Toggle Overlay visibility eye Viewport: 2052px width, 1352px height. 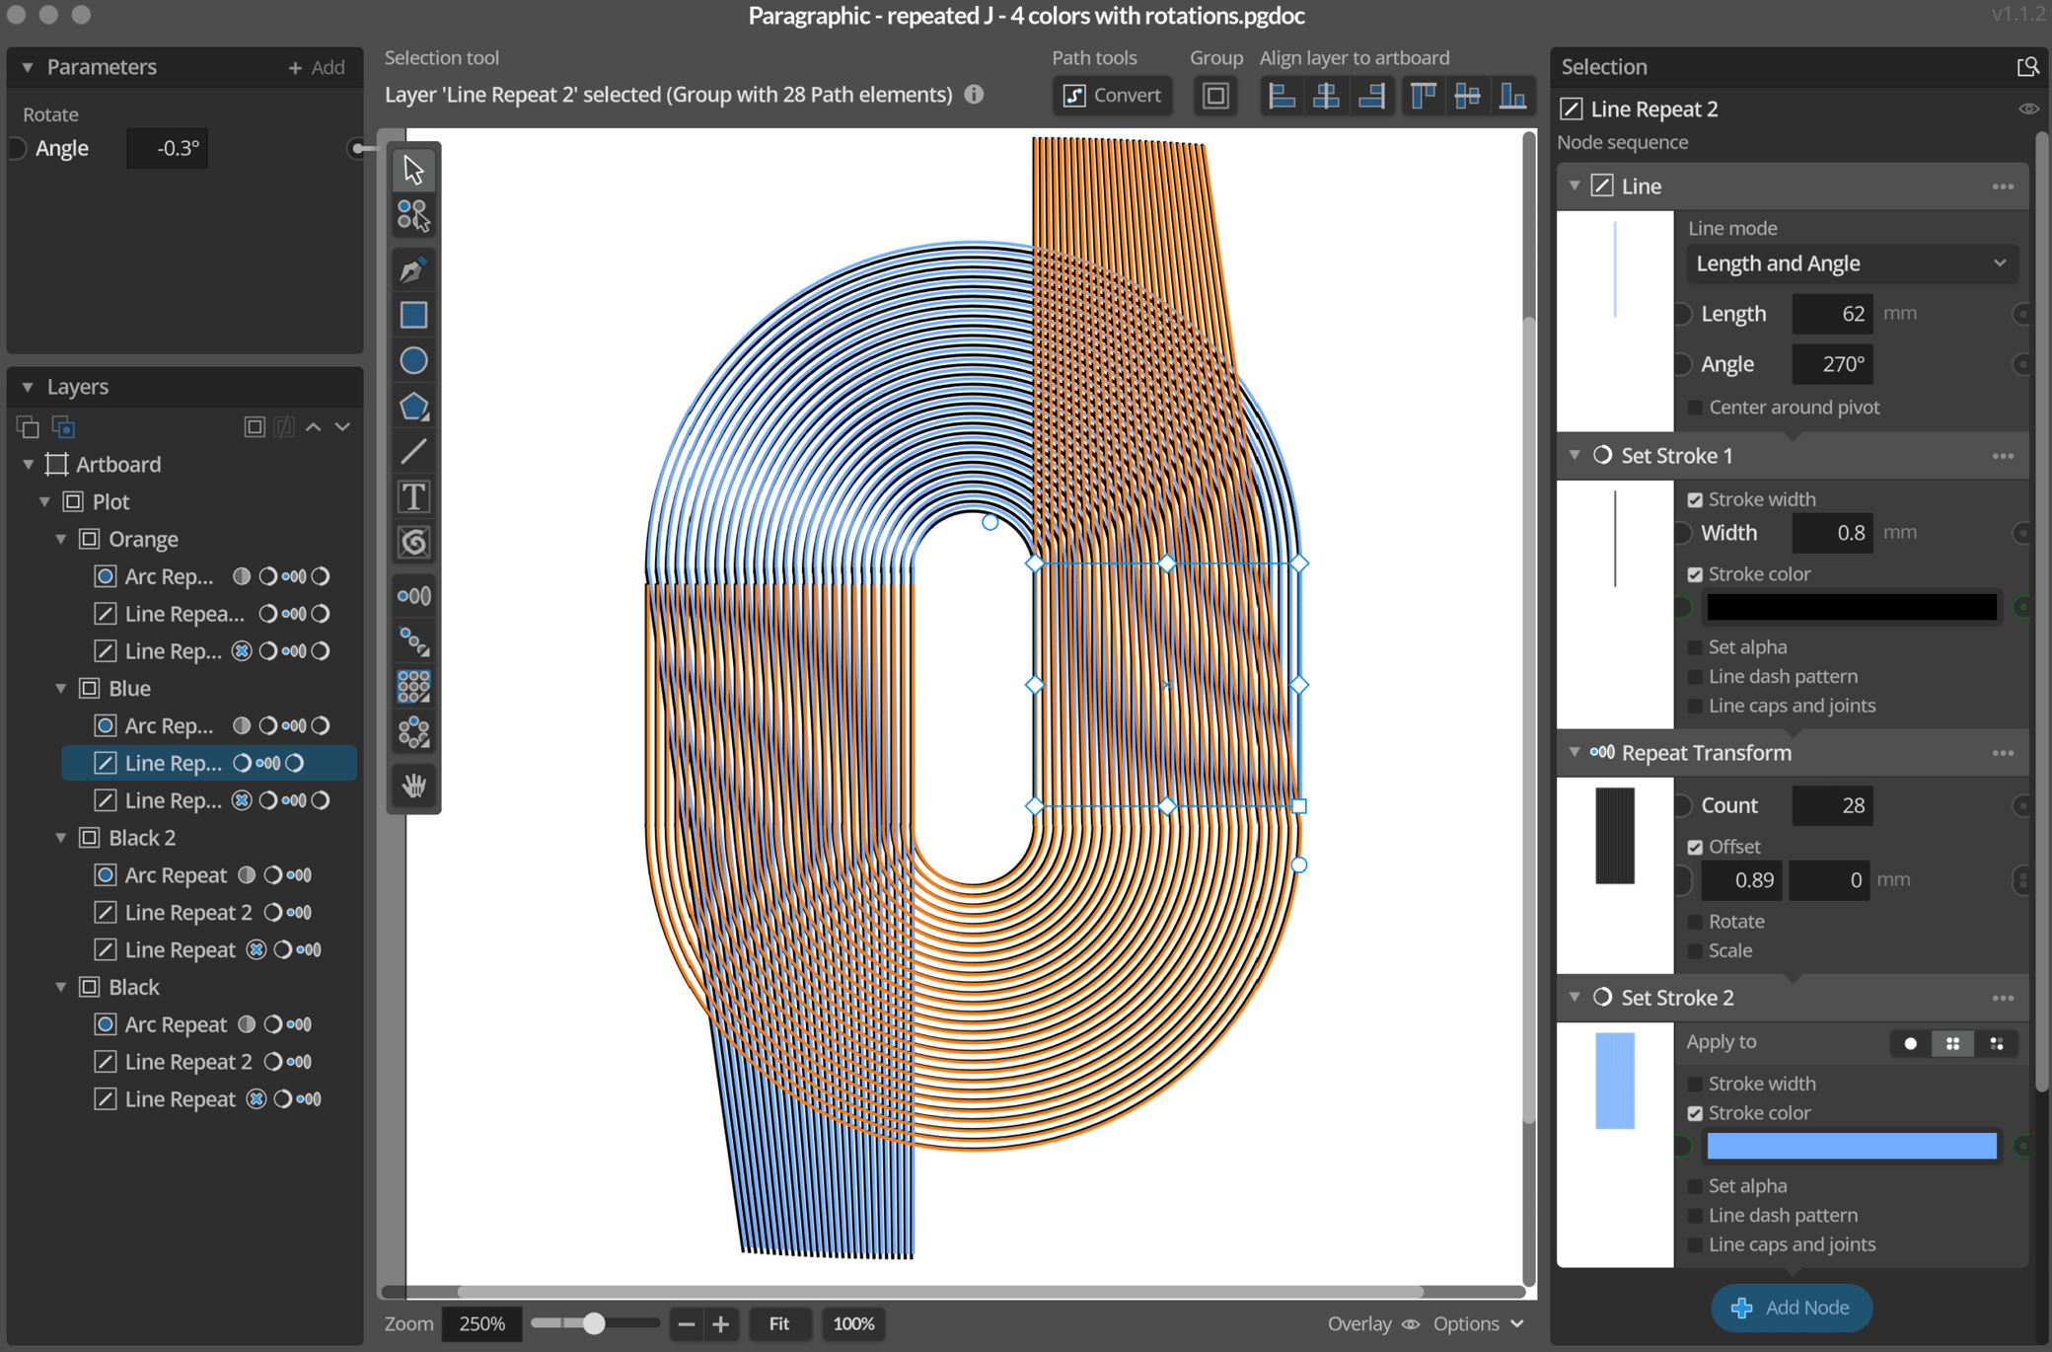[x=1411, y=1324]
